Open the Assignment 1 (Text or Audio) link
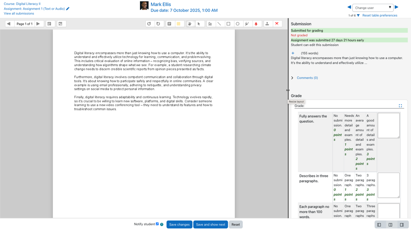This screenshot has height=231, width=411. tap(34, 9)
